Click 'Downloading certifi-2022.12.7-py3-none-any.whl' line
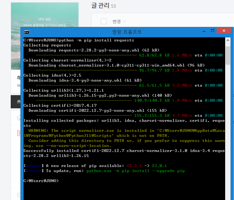The height and width of the screenshot is (200, 234). click(x=98, y=111)
